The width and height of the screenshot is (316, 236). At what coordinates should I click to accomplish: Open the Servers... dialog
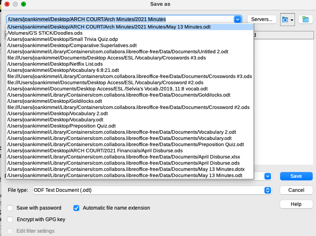coord(262,19)
